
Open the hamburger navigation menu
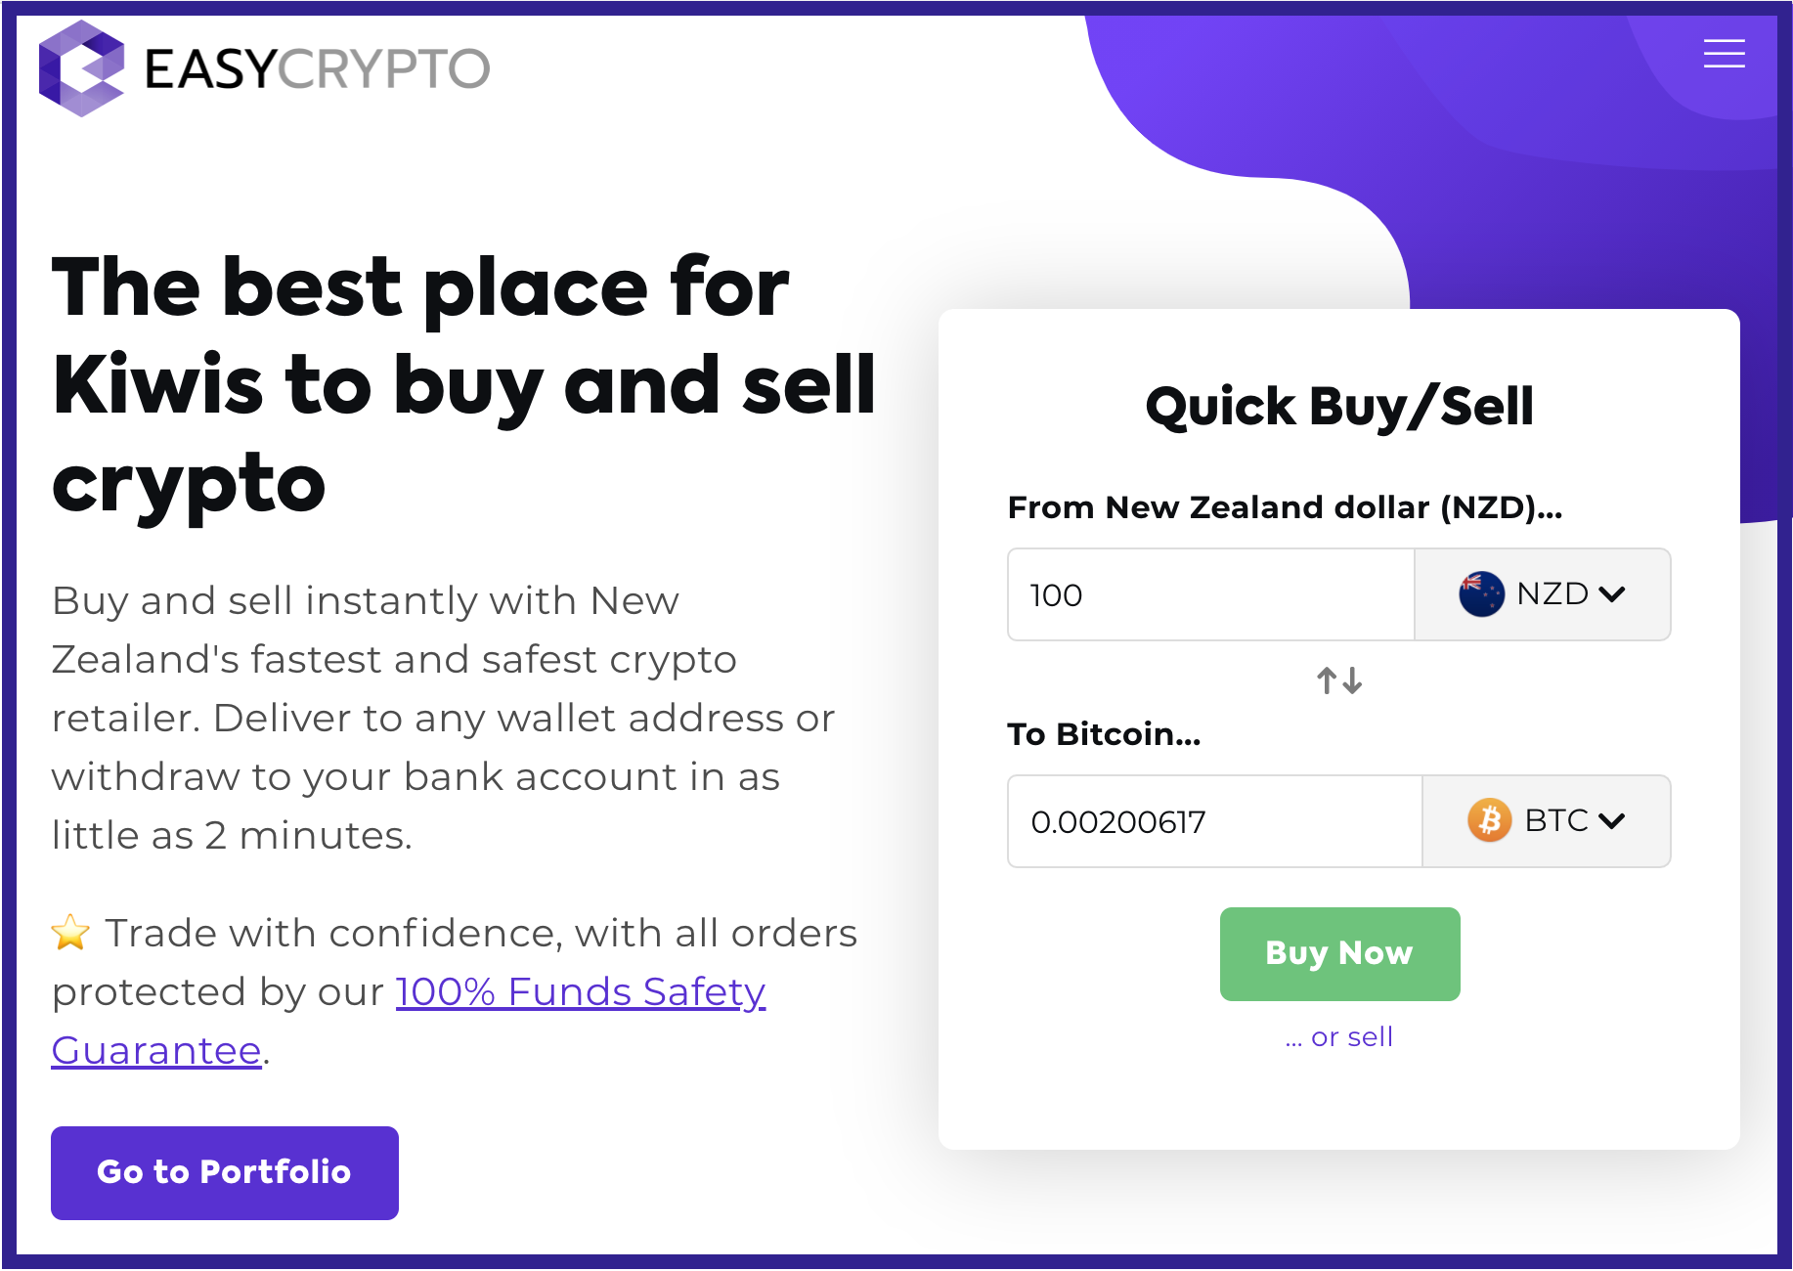point(1724,54)
